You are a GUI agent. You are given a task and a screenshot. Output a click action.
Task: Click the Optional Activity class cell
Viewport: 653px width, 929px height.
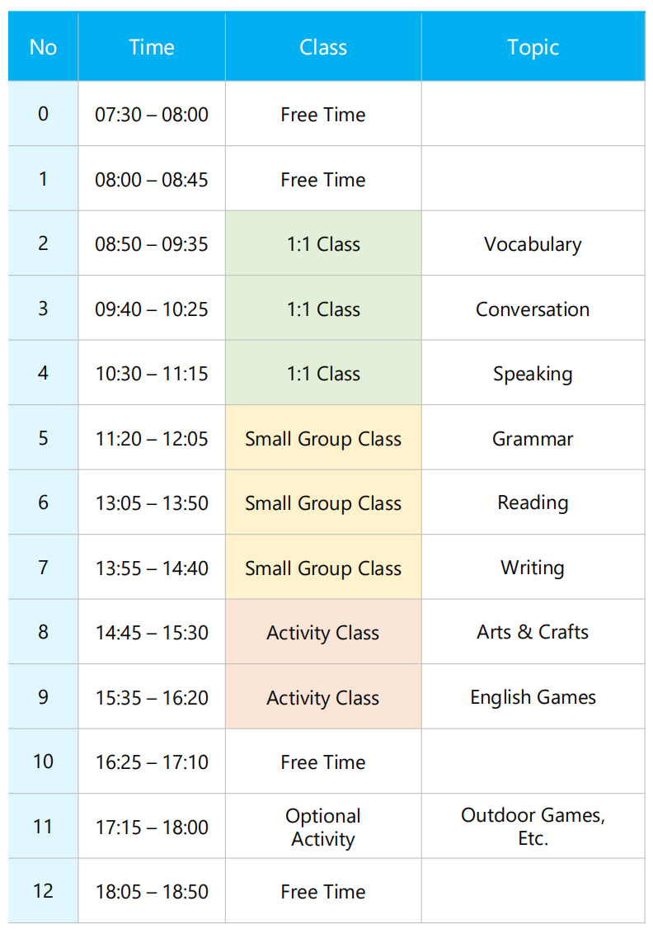pos(323,827)
